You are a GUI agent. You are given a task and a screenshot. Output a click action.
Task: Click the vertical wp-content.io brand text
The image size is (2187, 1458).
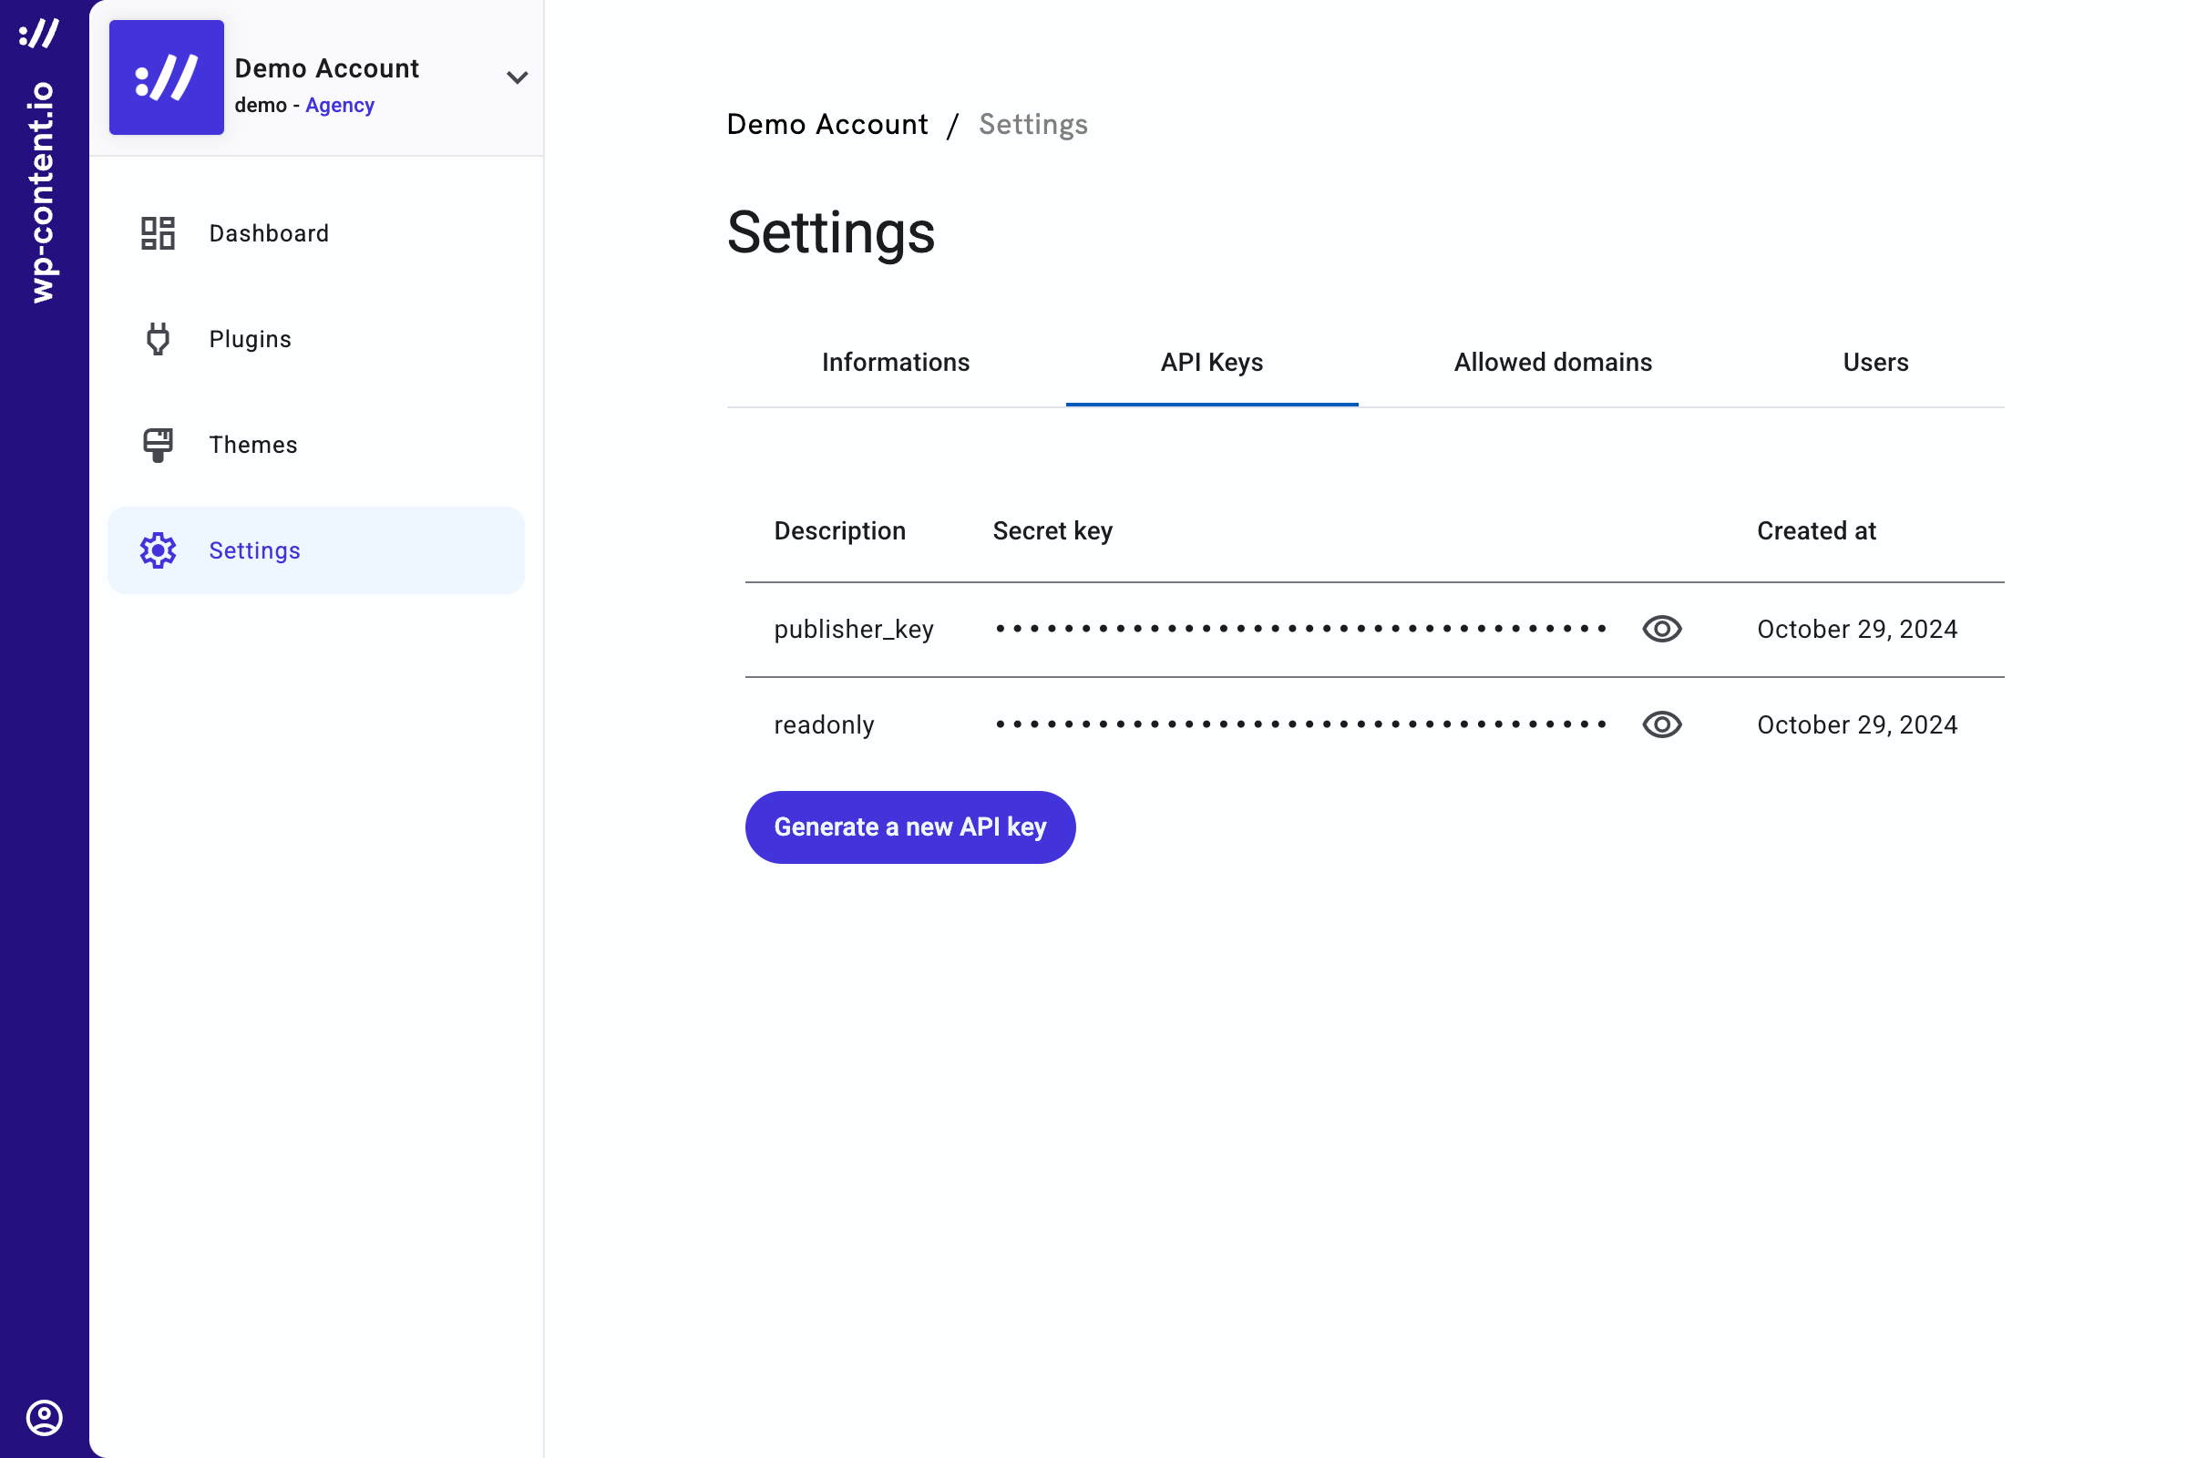coord(42,191)
